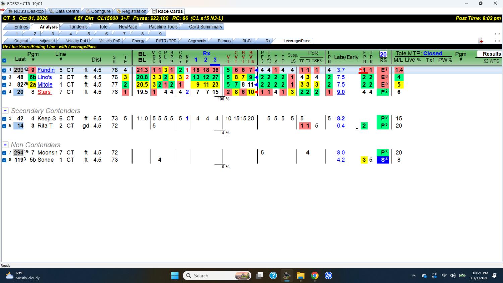Image resolution: width=503 pixels, height=283 pixels.
Task: Collapse the Secondary Contenders group
Action: [x=5, y=111]
